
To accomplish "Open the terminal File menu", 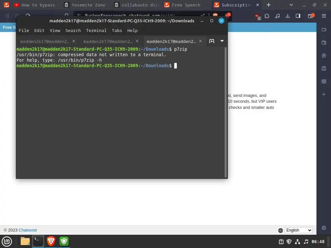I will (24, 31).
